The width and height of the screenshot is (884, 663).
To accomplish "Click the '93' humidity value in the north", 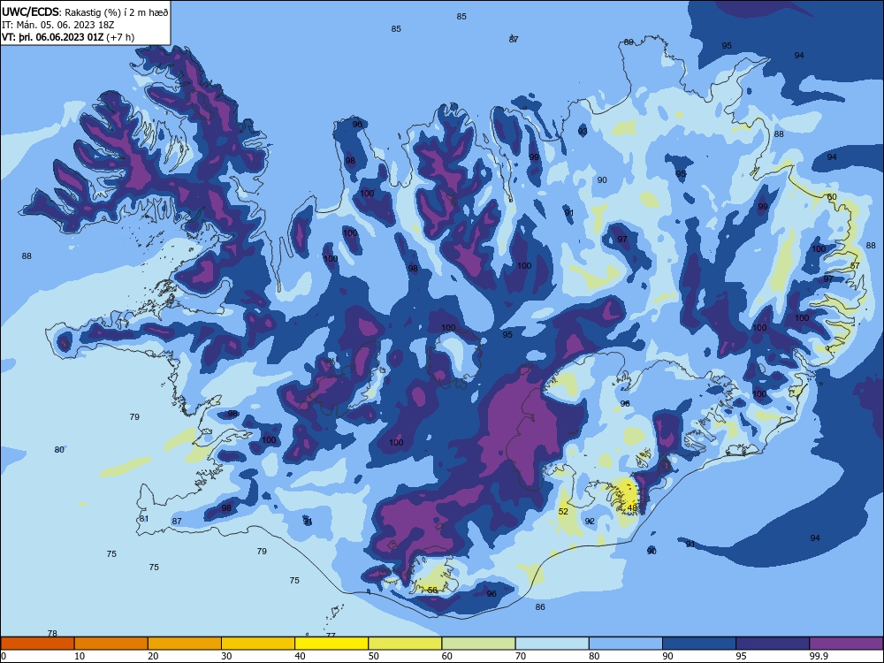I will [x=583, y=132].
